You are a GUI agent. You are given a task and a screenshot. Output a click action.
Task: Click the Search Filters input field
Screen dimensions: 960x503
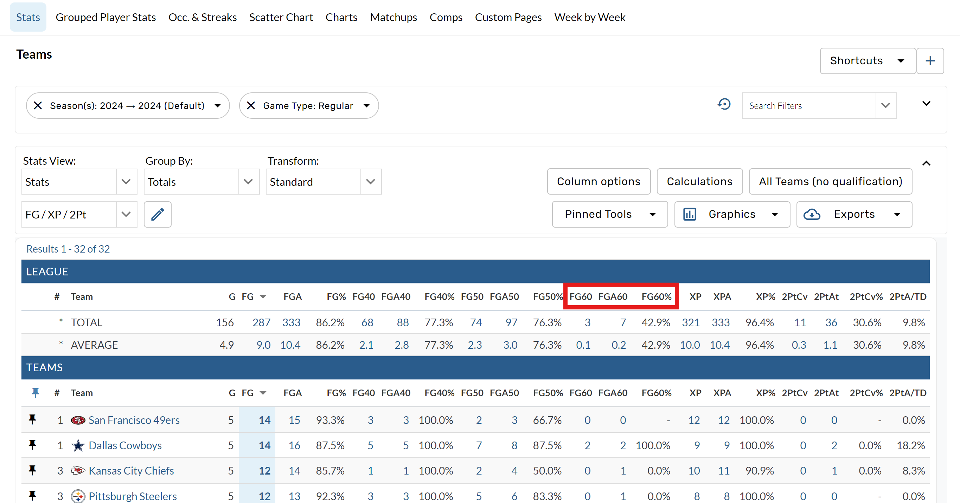[x=809, y=106]
